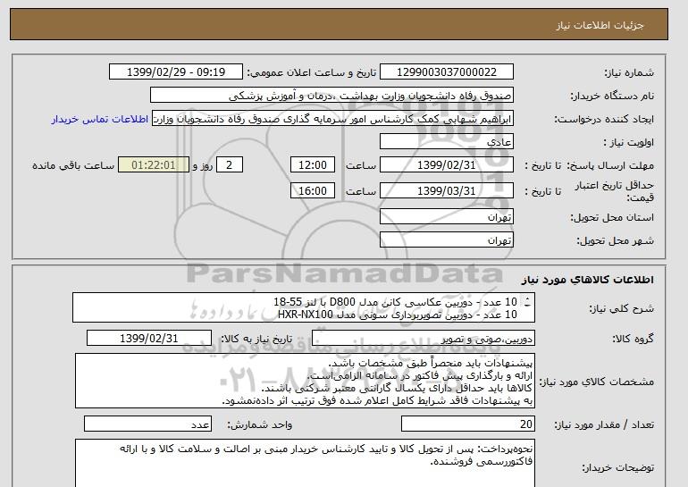688x487 pixels.
Task: Click the label تاریخ و ساعت اعلان عمومی
Action: click(312, 72)
